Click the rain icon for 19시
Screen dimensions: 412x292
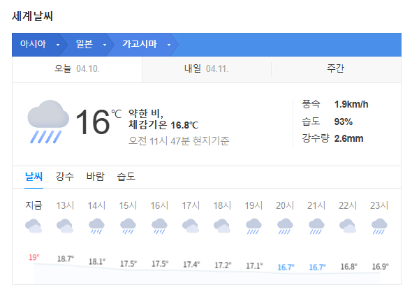(x=253, y=226)
